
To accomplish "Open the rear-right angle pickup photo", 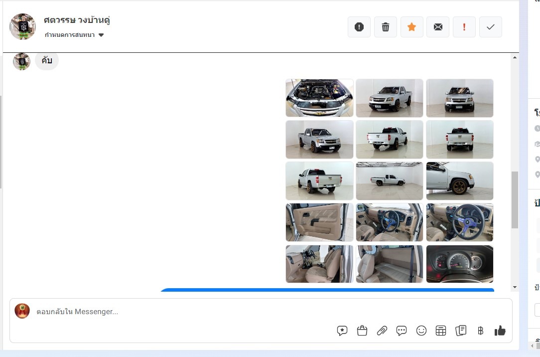I will [320, 180].
